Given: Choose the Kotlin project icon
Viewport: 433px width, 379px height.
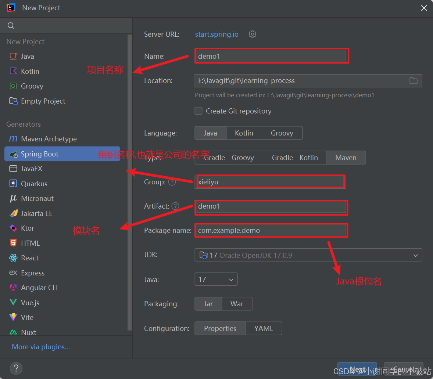Looking at the screenshot, I should pos(13,71).
